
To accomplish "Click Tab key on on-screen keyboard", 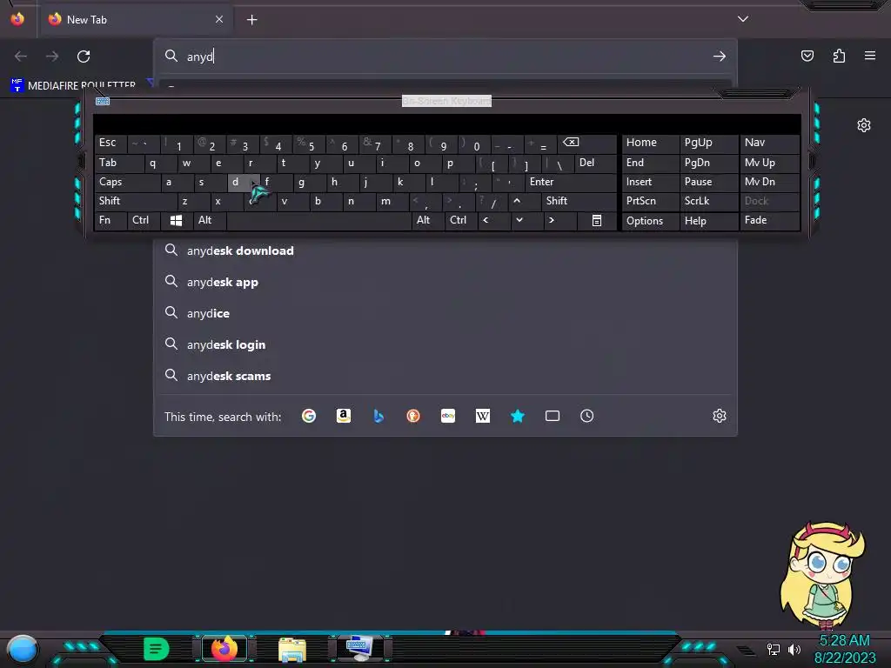I will [x=119, y=163].
